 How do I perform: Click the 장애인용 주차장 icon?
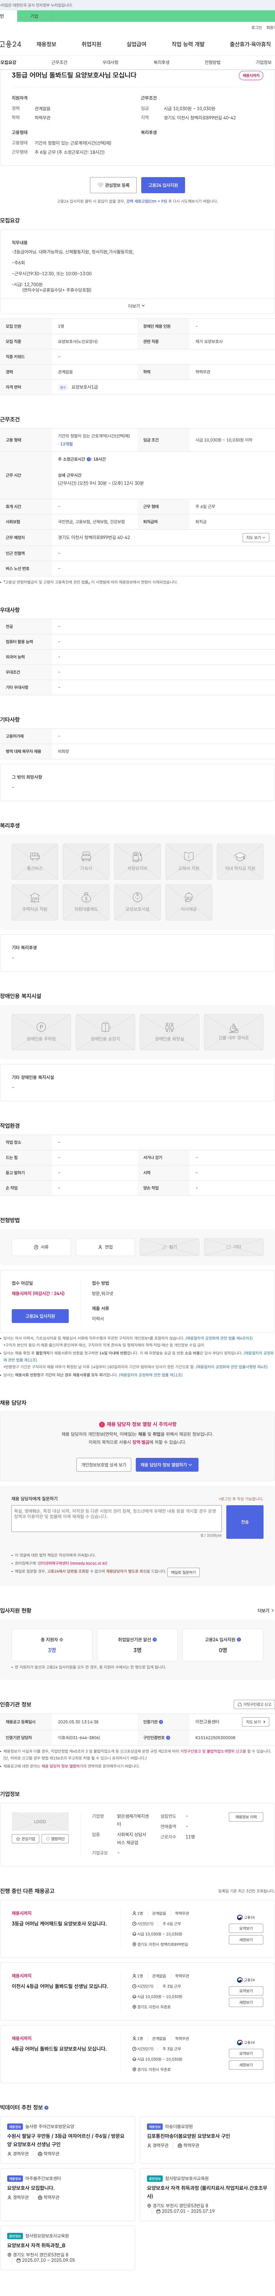point(41,1032)
